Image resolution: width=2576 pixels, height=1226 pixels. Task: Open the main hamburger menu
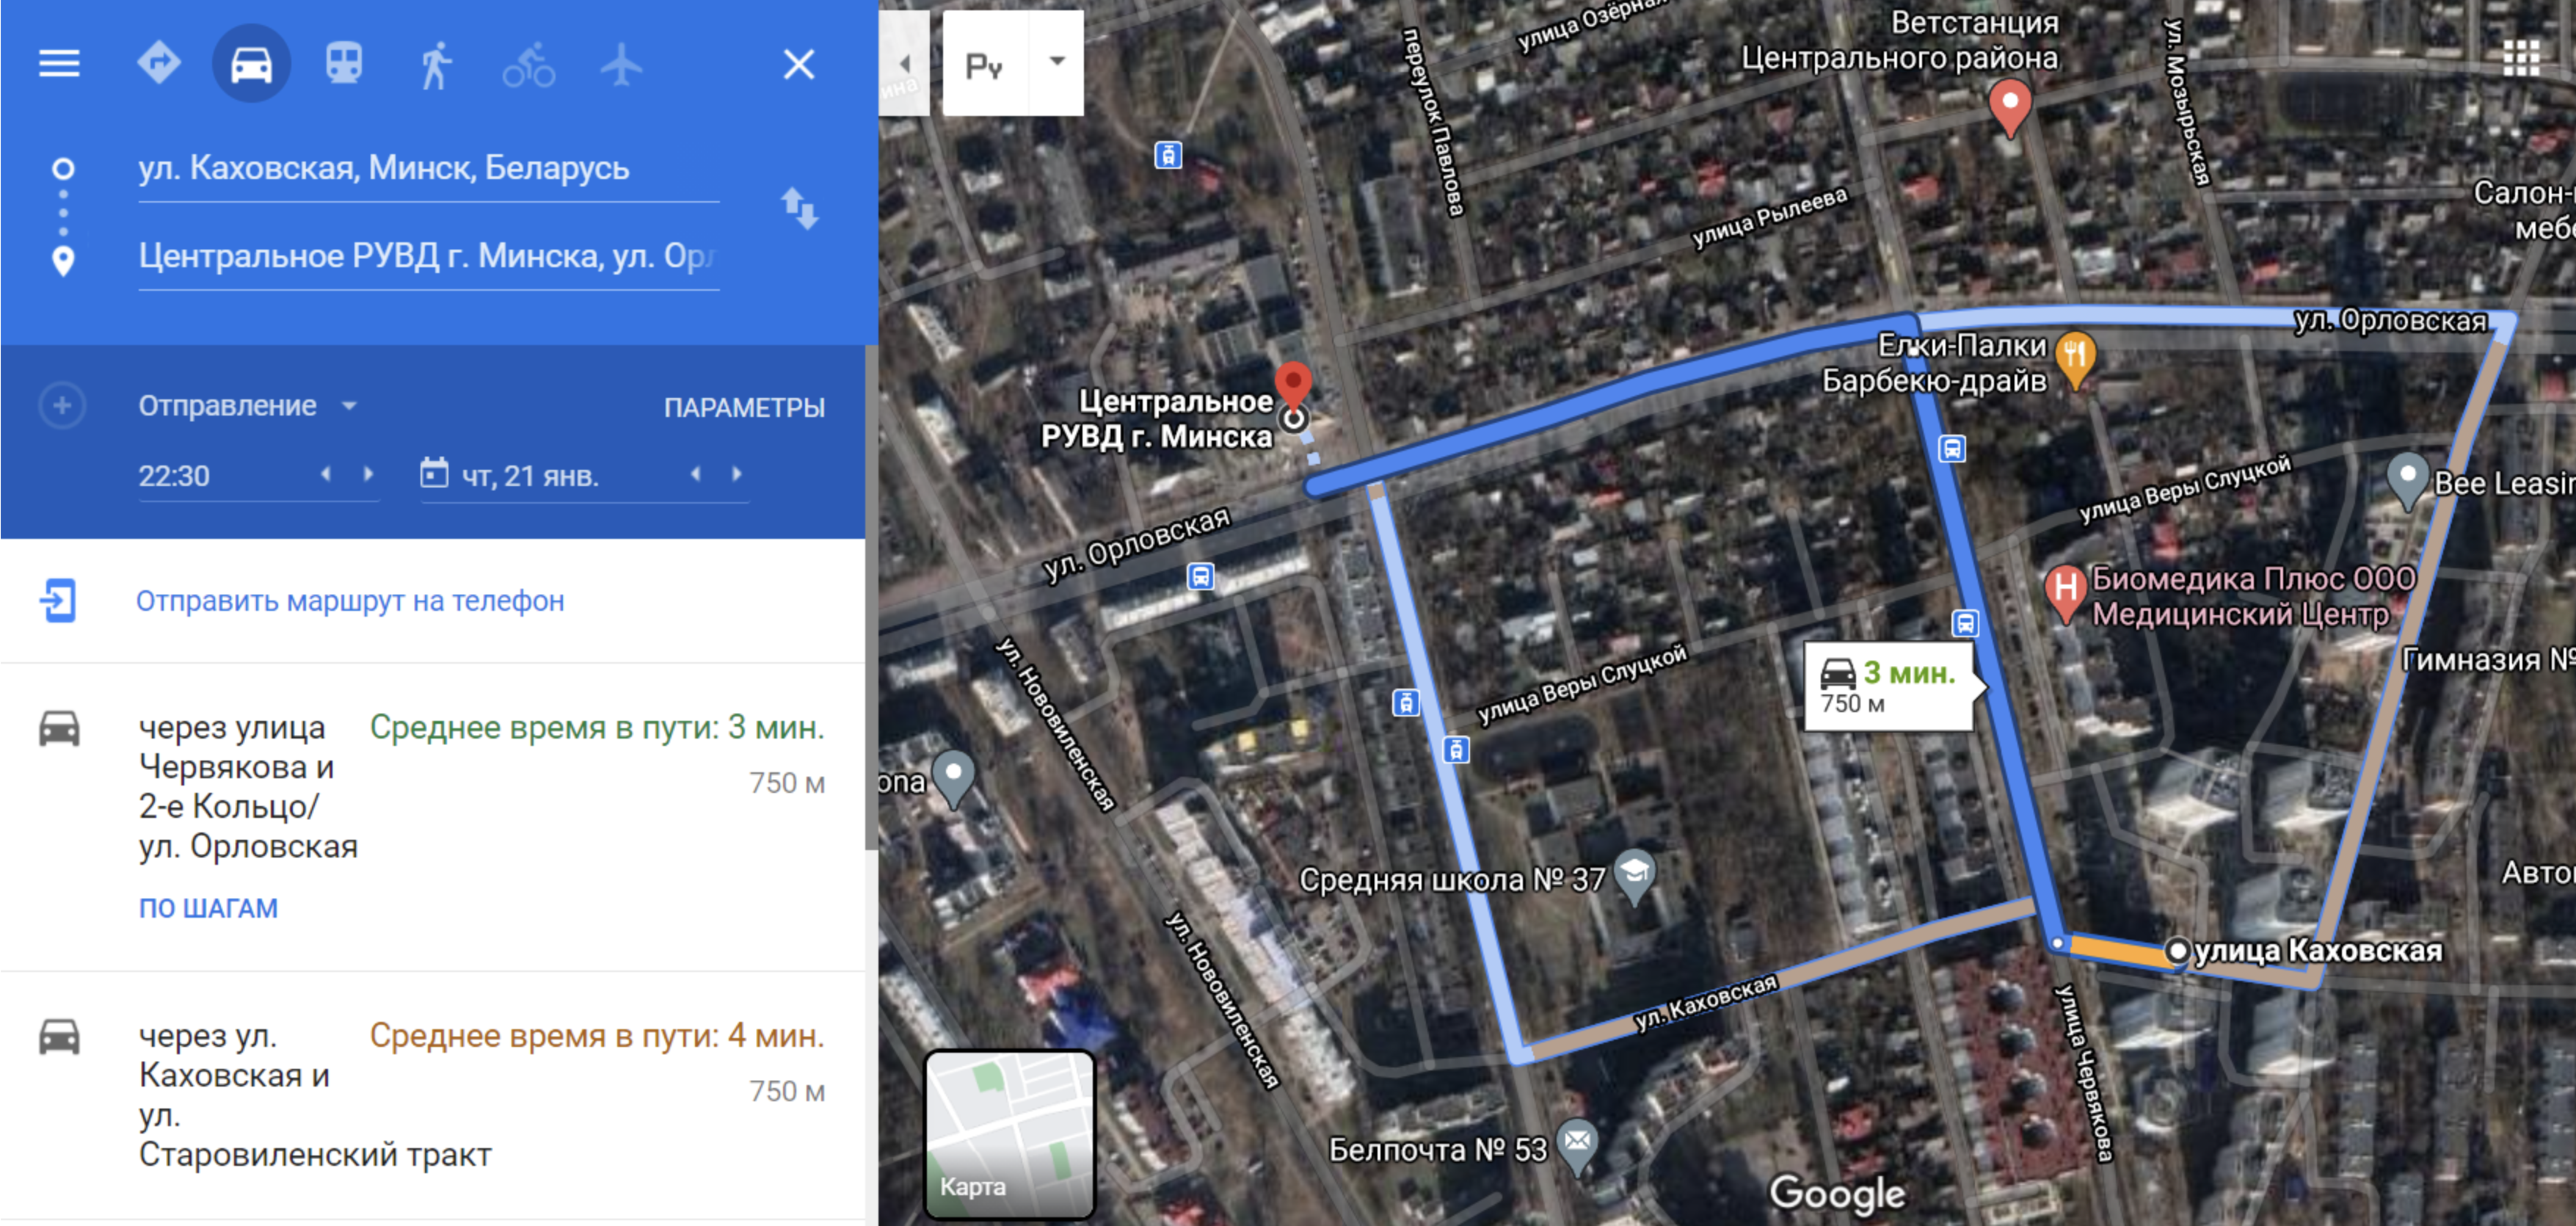coord(59,64)
